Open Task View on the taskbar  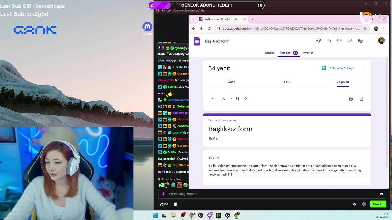pyautogui.click(x=164, y=215)
